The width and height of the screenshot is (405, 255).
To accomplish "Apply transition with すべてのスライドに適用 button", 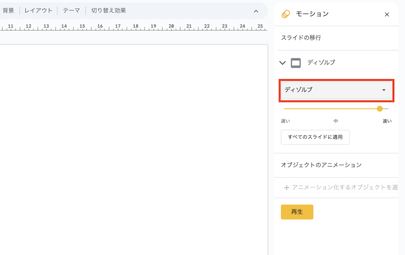I will click(315, 137).
